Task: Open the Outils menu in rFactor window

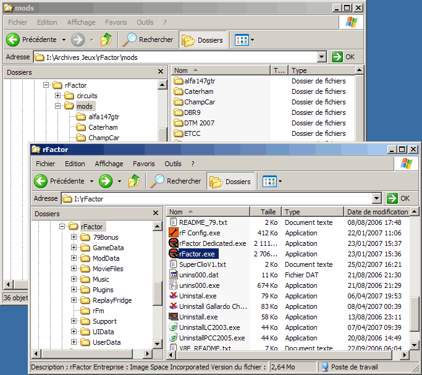Action: [x=173, y=164]
